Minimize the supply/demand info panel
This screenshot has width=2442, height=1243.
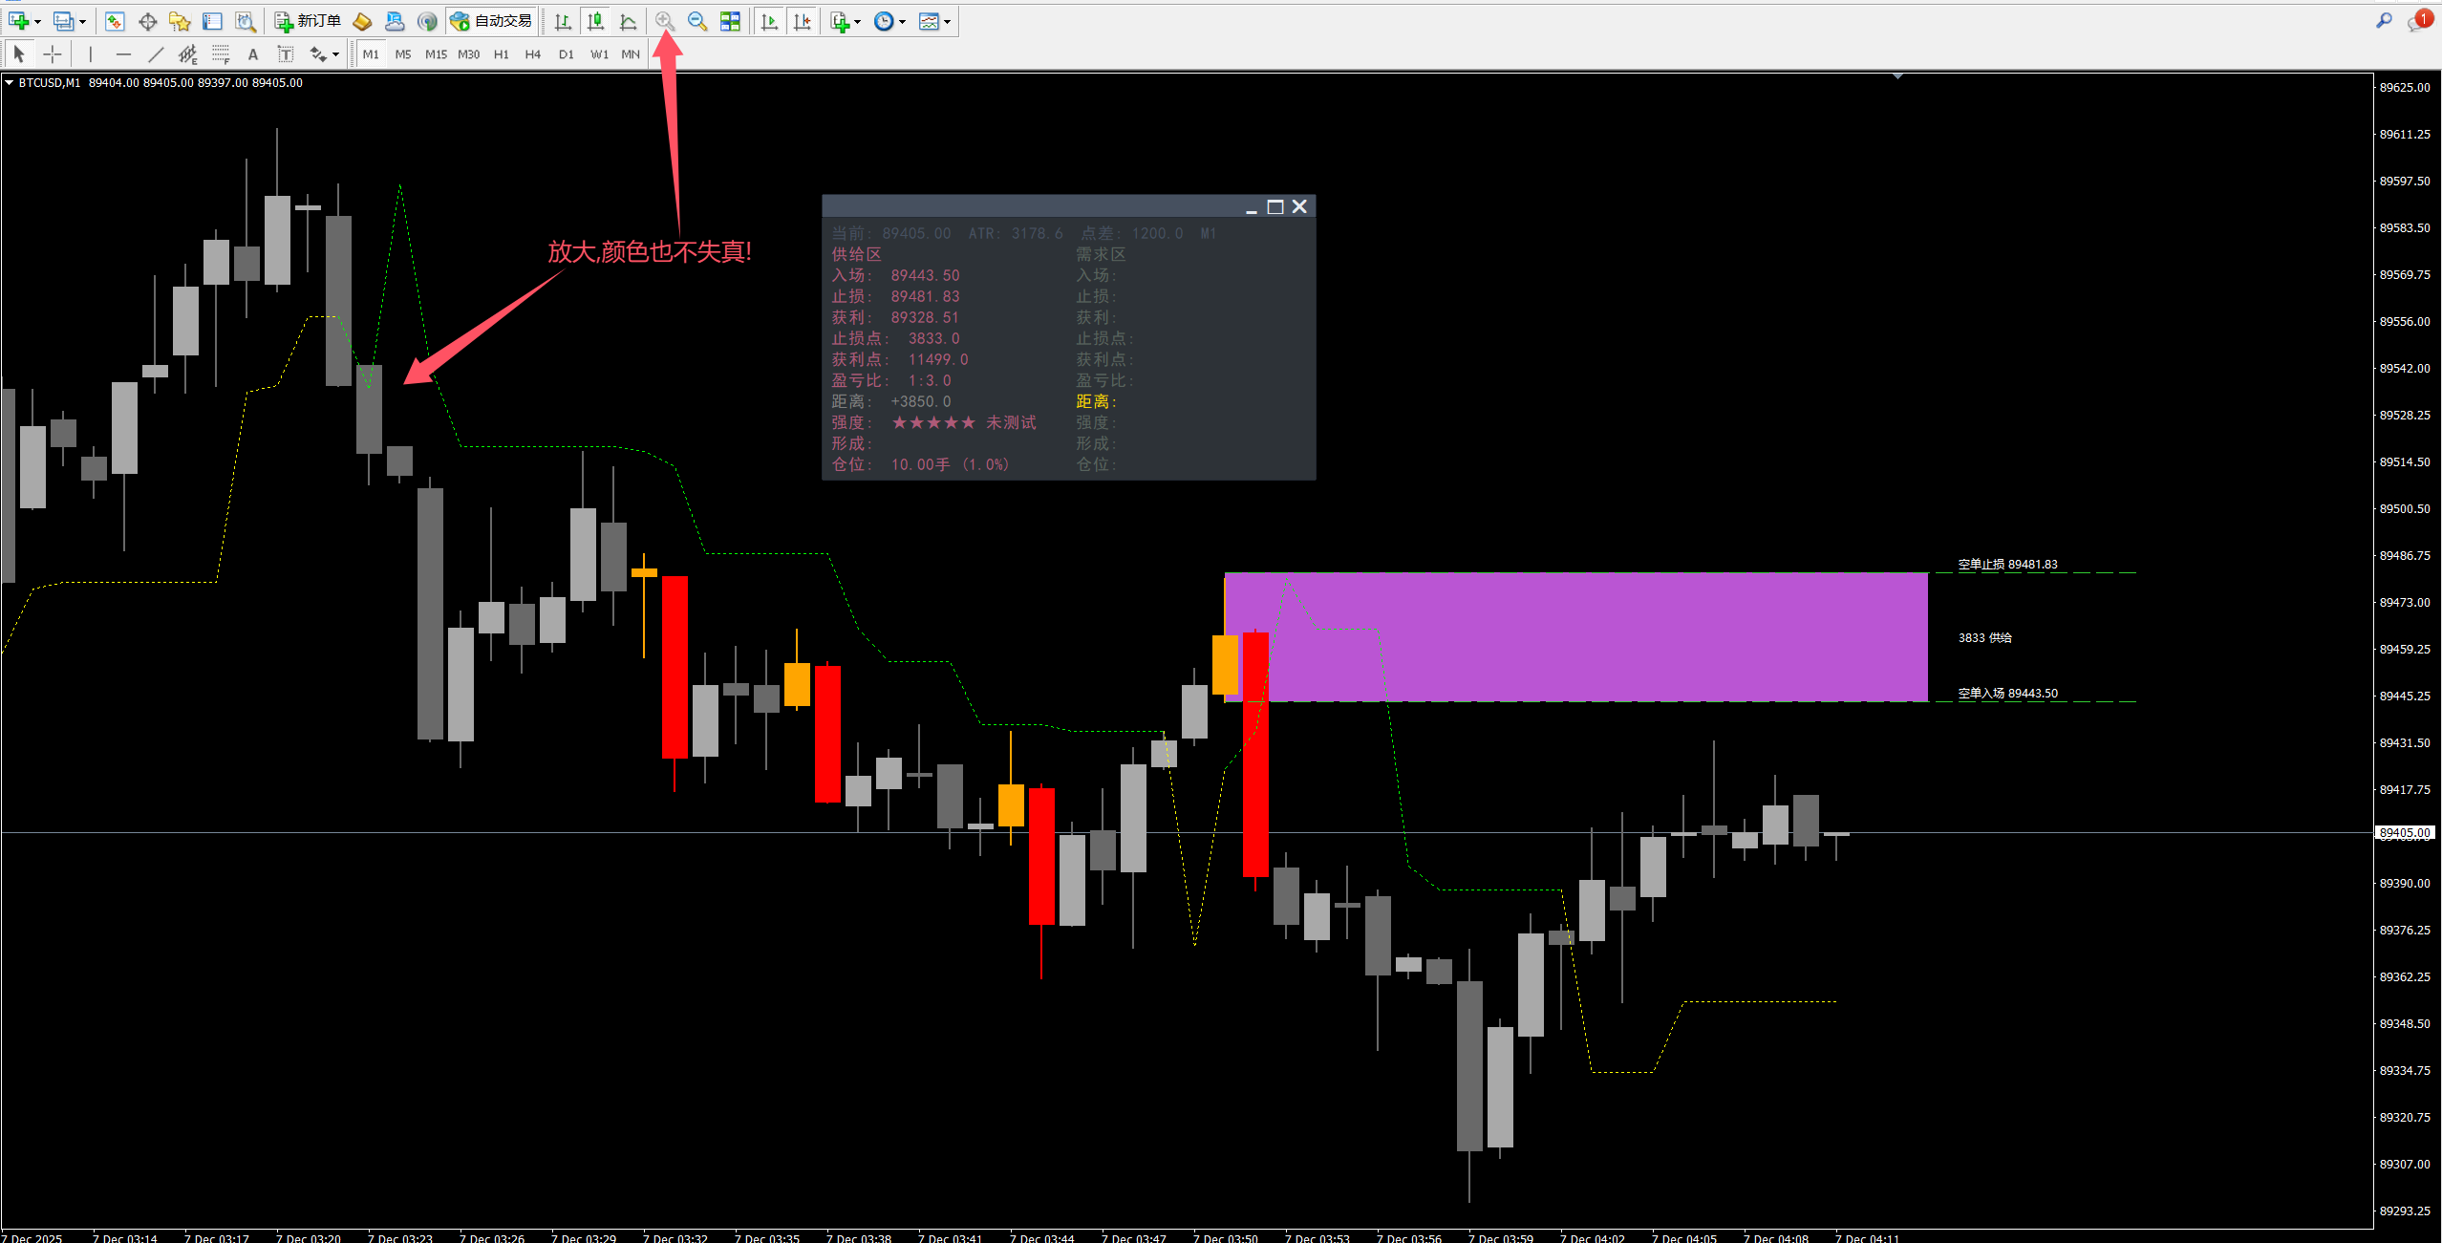1251,207
